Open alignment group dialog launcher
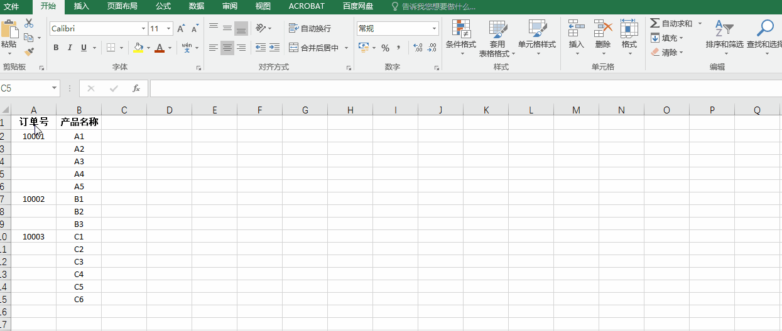The height and width of the screenshot is (331, 782). click(x=349, y=67)
